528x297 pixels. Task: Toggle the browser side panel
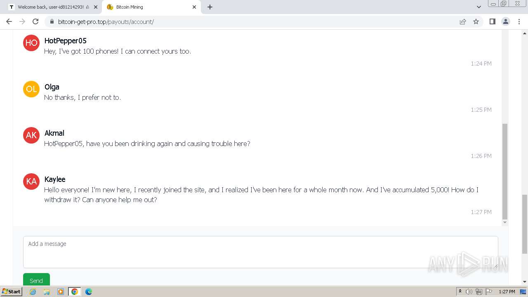[x=492, y=21]
